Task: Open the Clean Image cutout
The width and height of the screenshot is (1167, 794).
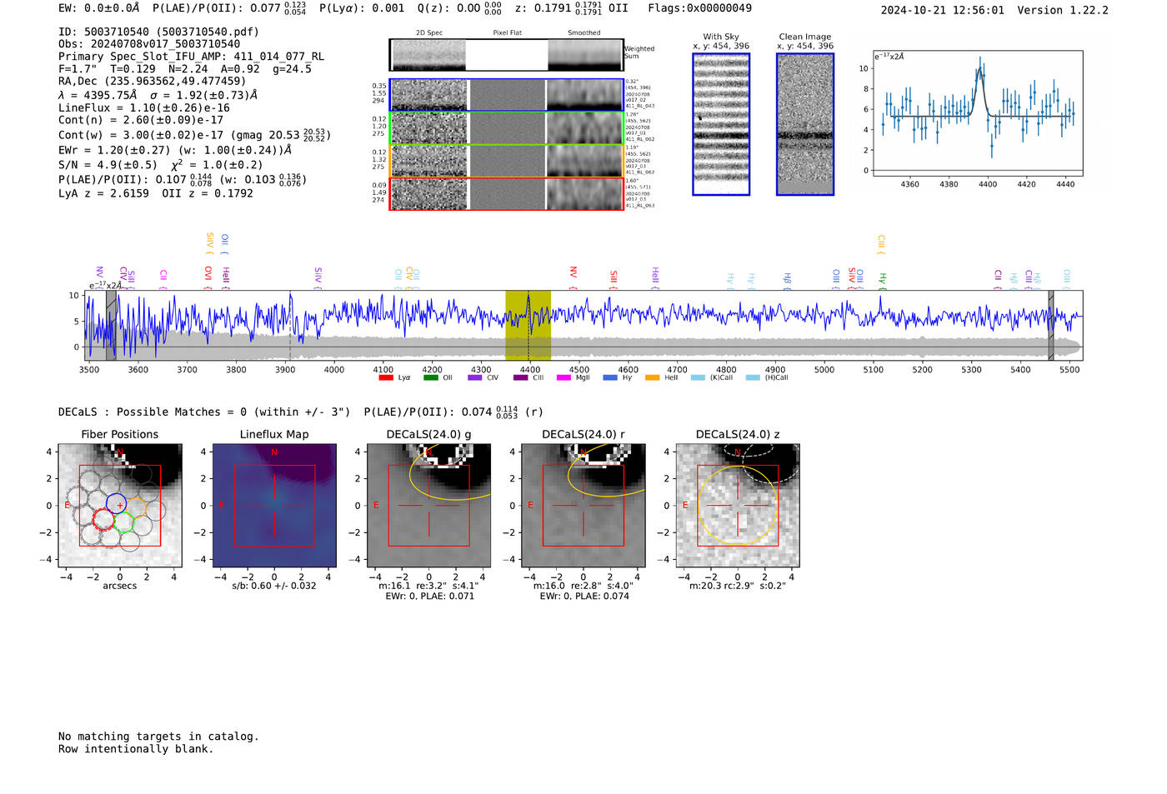Action: (x=805, y=124)
